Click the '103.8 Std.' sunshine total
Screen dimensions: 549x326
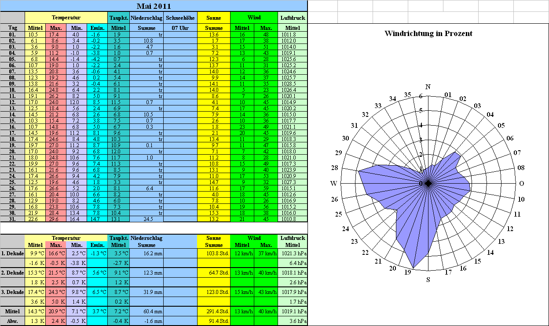[214, 253]
